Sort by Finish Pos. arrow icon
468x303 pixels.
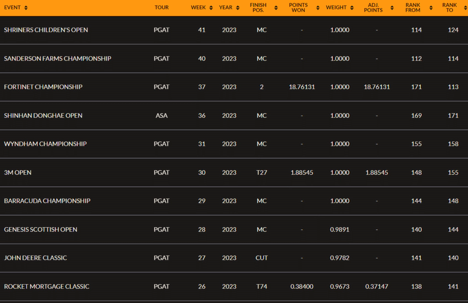(x=276, y=8)
